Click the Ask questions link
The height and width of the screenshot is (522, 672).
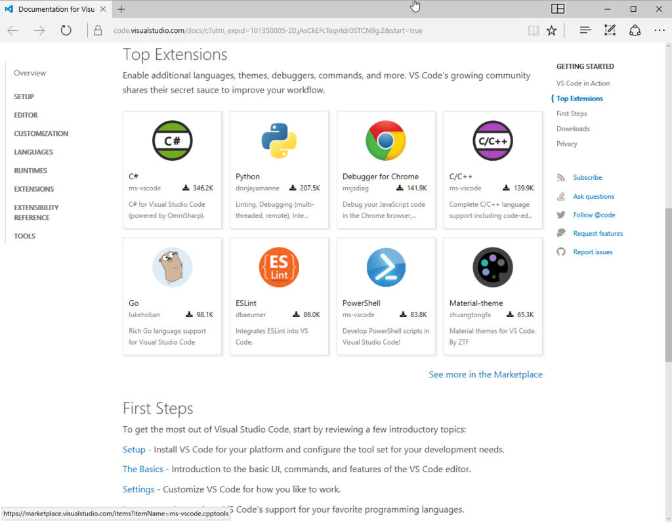pyautogui.click(x=593, y=196)
